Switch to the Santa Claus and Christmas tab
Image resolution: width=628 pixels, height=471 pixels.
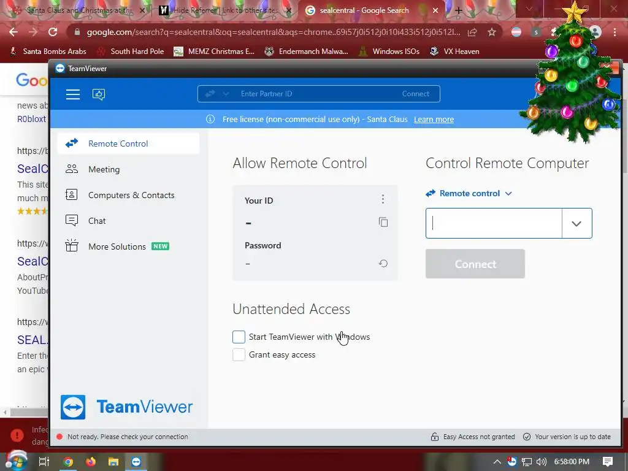pos(78,11)
